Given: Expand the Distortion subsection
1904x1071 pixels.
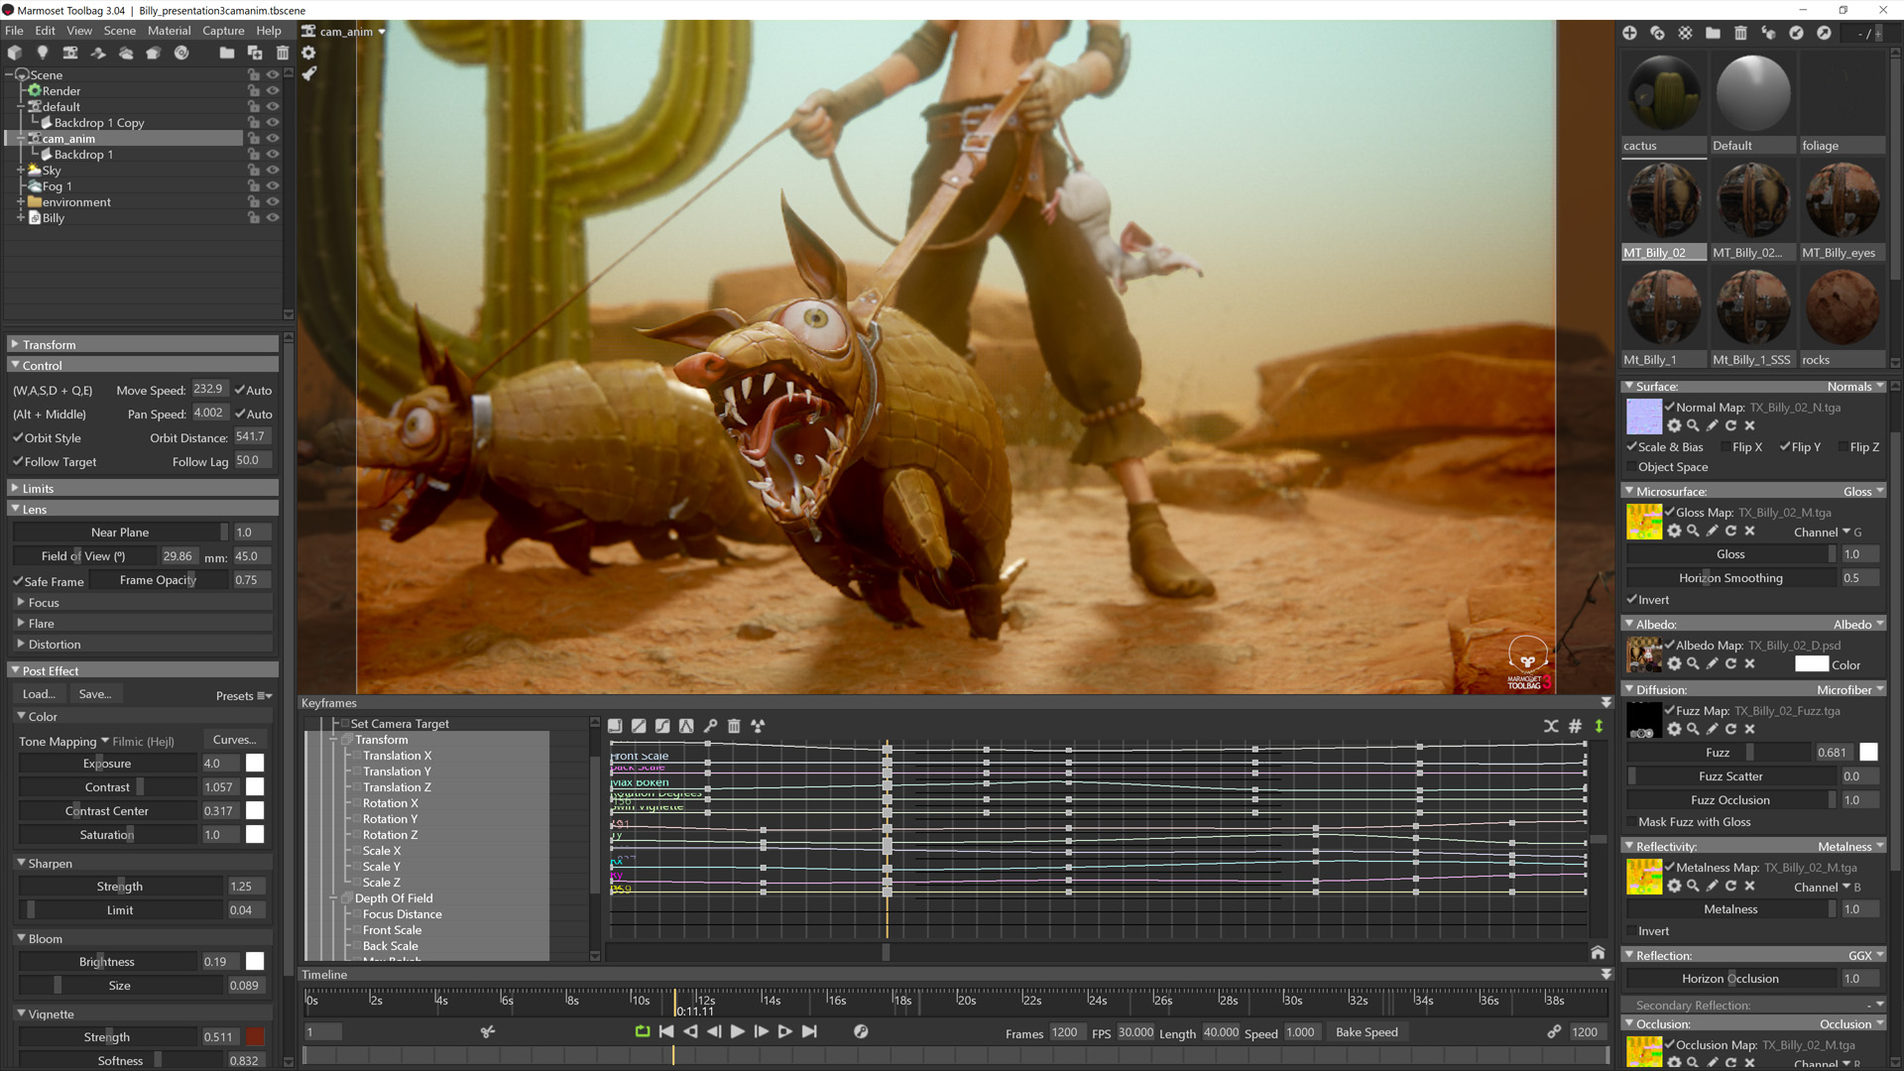Looking at the screenshot, I should 143,644.
